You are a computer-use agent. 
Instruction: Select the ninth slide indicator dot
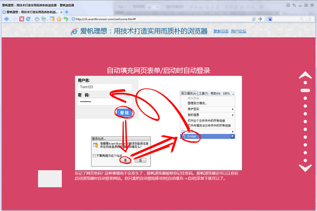[x=305, y=145]
